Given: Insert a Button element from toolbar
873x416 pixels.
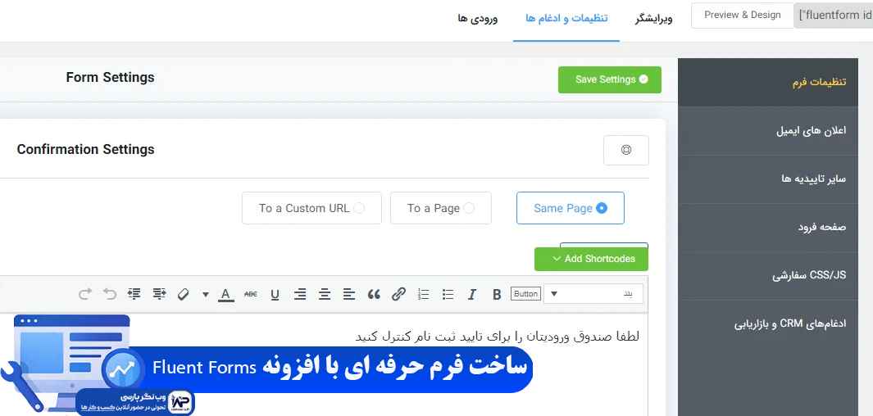Looking at the screenshot, I should [x=525, y=294].
